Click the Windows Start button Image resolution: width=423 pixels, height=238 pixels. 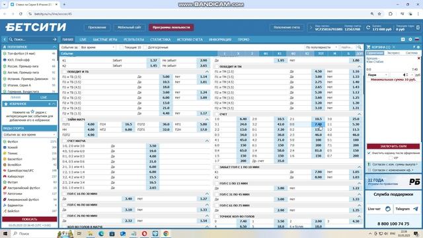click(5, 233)
